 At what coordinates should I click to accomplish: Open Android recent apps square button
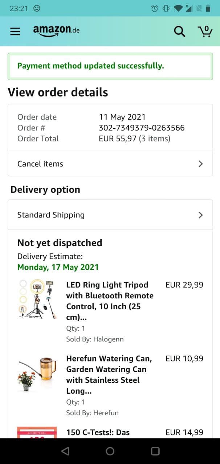[x=155, y=451]
